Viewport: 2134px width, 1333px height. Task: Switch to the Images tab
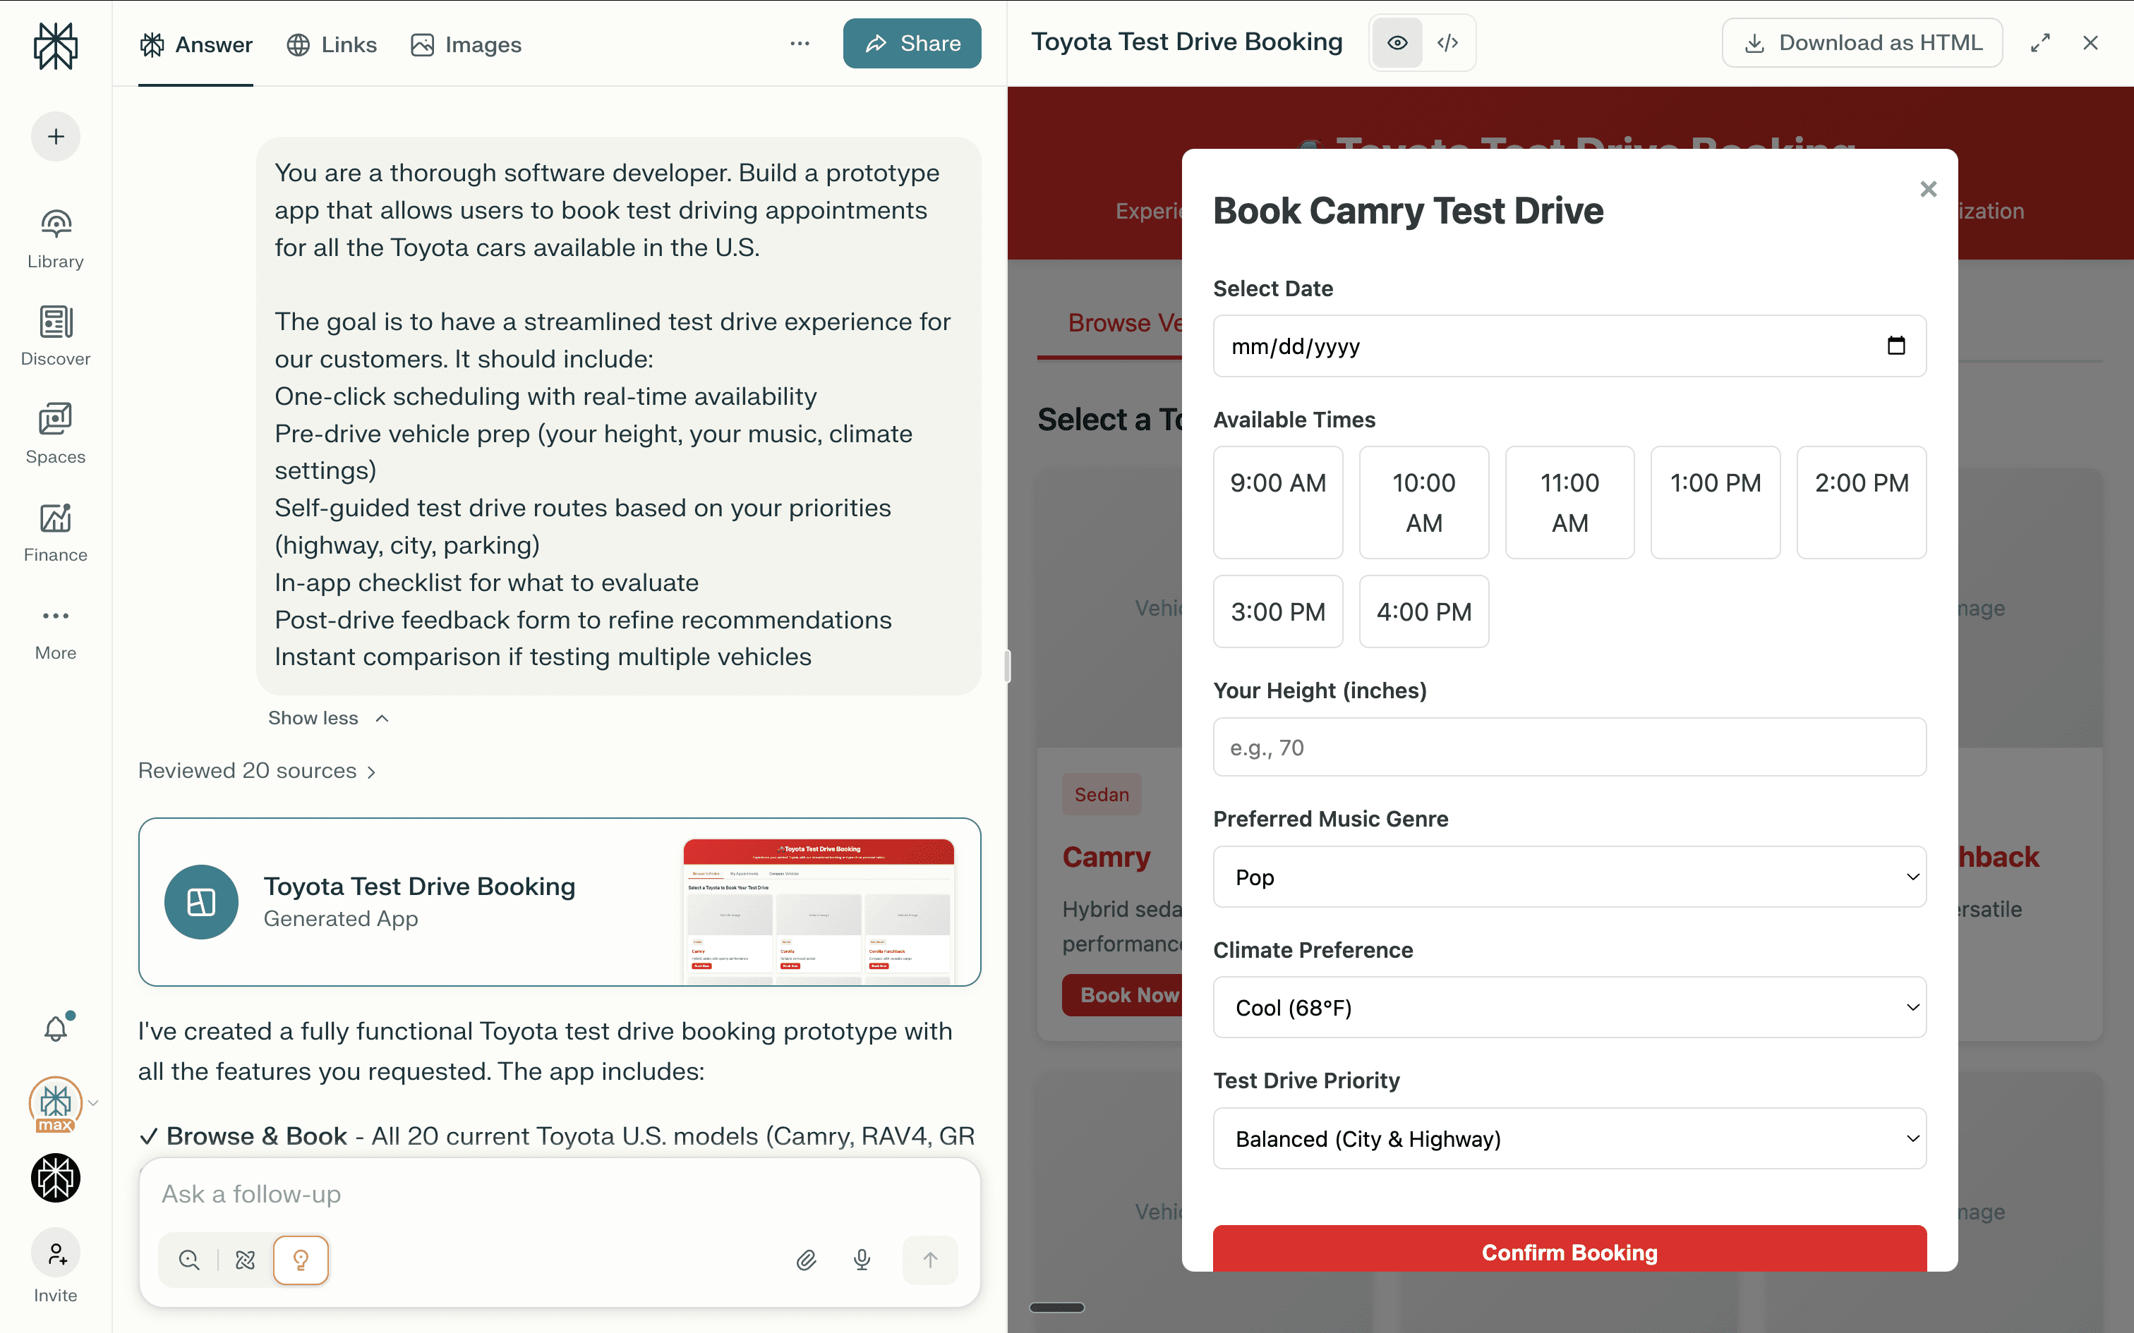[x=466, y=44]
